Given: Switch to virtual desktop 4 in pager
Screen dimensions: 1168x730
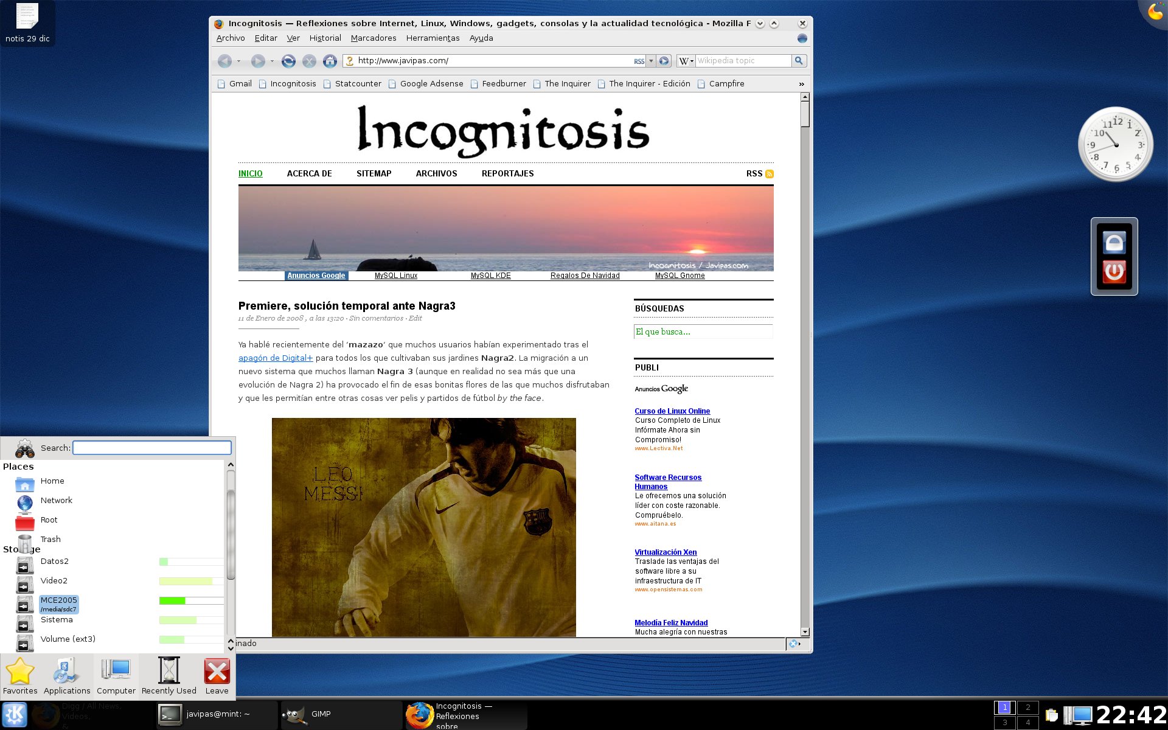Looking at the screenshot, I should pos(1027,723).
